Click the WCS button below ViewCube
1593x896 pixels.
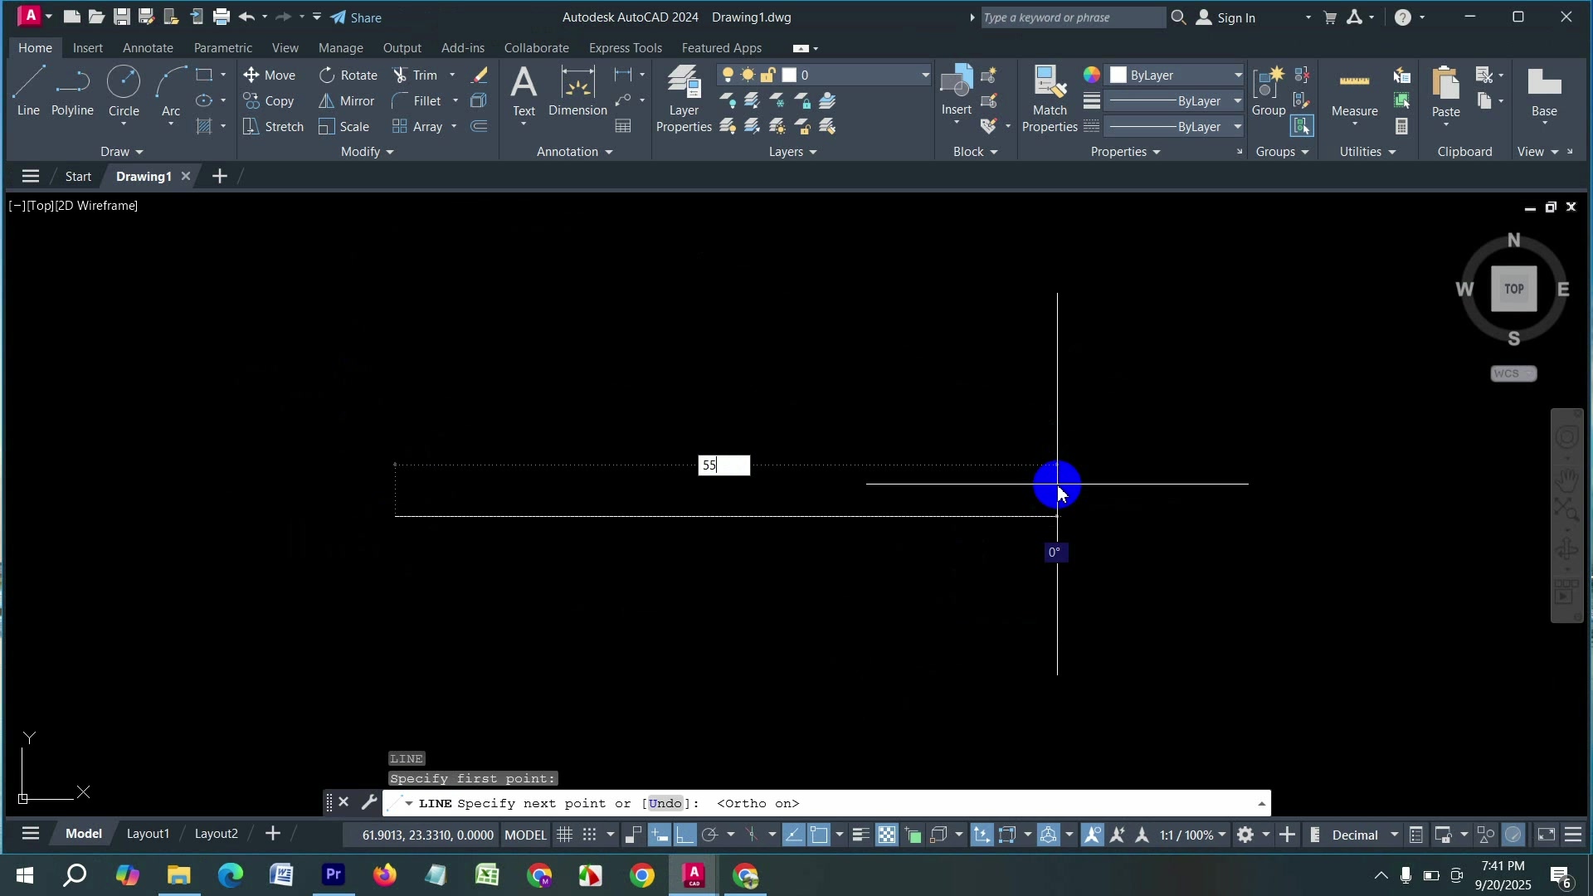click(1514, 374)
